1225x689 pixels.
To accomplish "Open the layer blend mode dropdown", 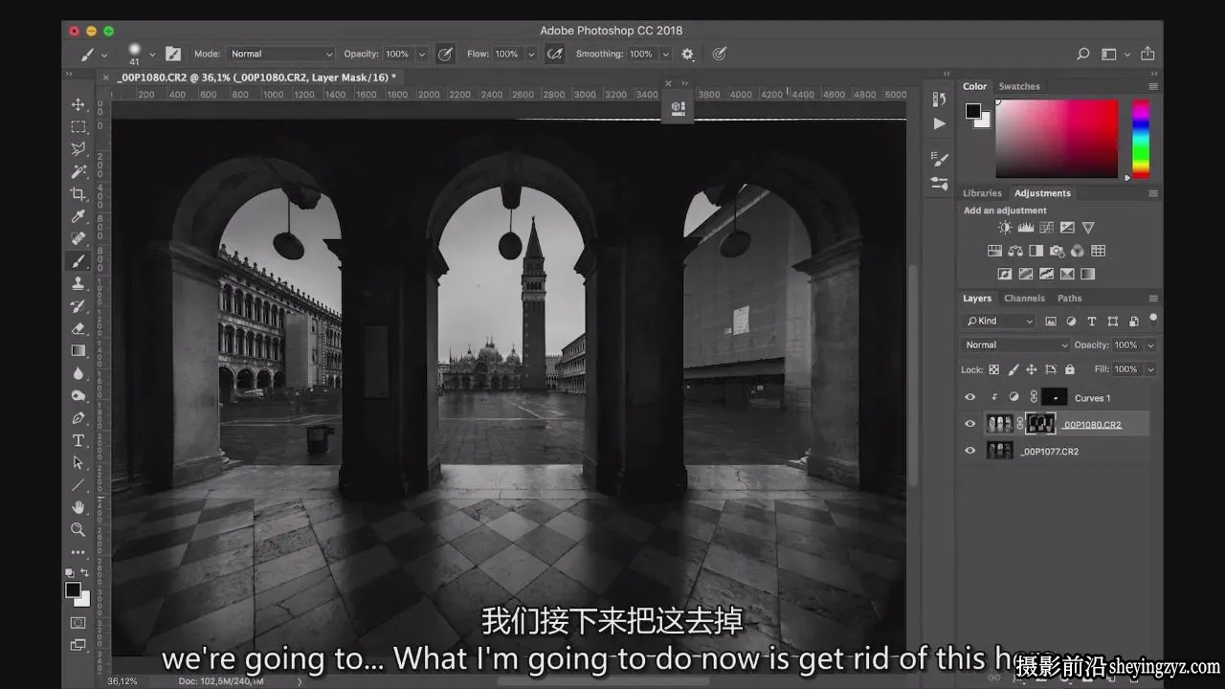I will click(x=1016, y=344).
